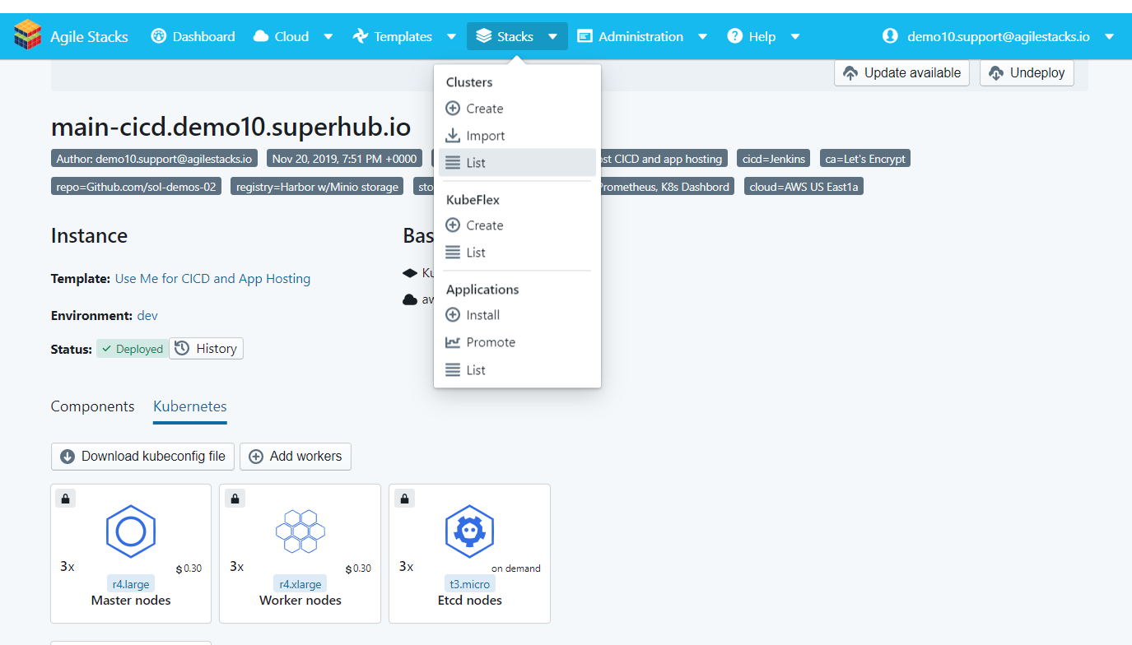Select List under Clusters

[517, 163]
